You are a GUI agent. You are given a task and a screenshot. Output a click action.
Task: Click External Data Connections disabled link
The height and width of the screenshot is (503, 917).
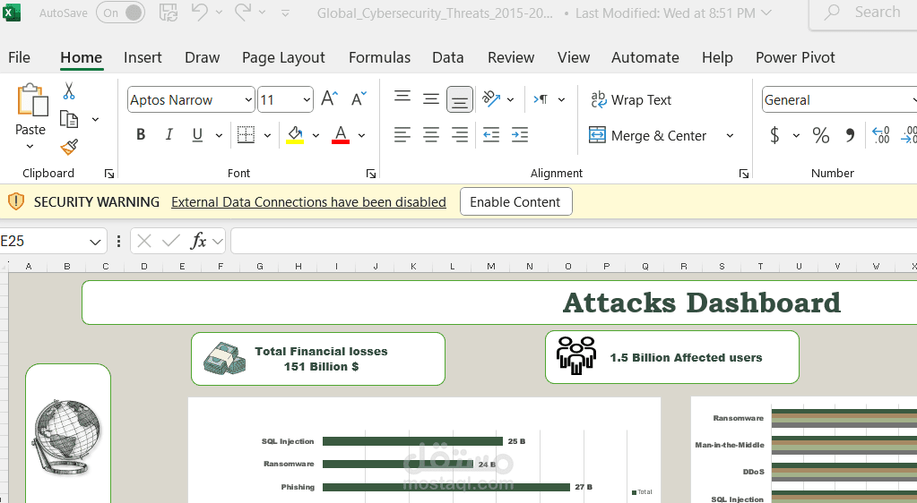(x=308, y=202)
